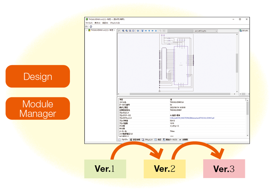Open the ファイル(F) menu
This screenshot has height=190, width=271.
tap(89, 23)
